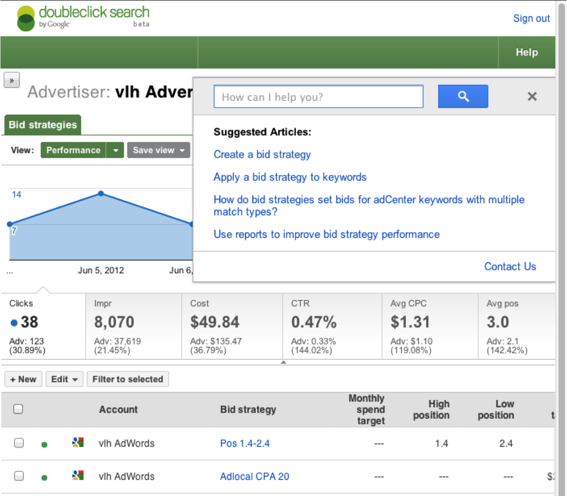
Task: Open Create a bid strategy article
Action: point(262,154)
